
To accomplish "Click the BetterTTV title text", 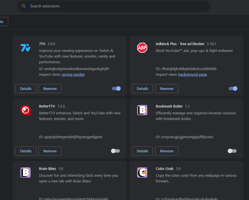I will coord(47,106).
